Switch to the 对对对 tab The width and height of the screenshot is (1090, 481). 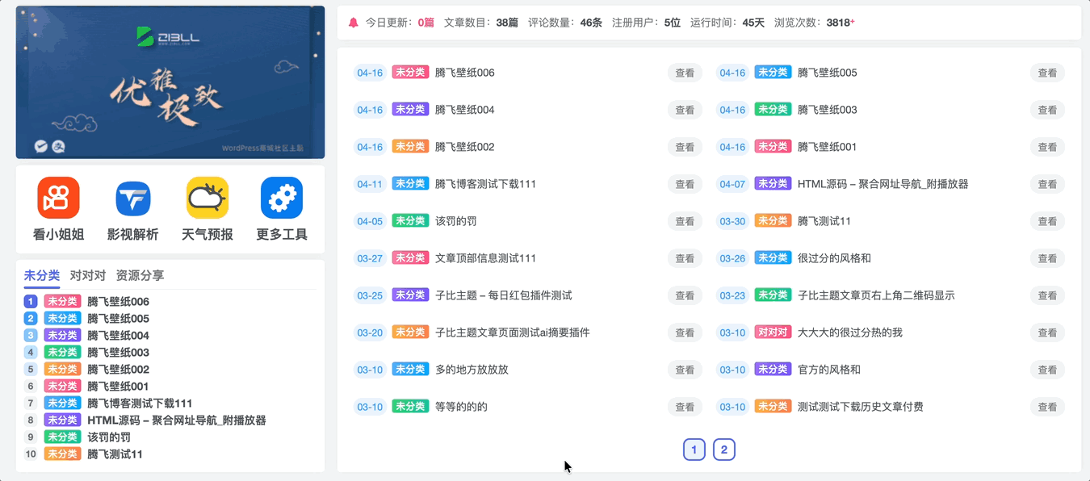click(88, 275)
